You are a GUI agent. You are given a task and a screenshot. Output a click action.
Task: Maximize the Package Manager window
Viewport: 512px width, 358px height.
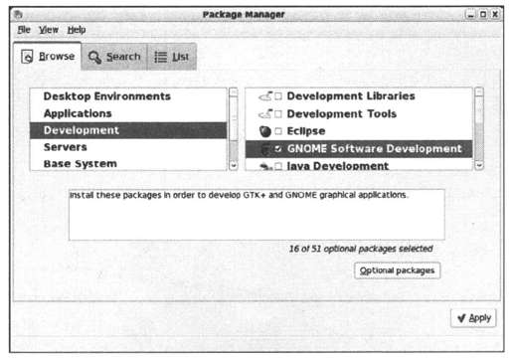click(483, 15)
